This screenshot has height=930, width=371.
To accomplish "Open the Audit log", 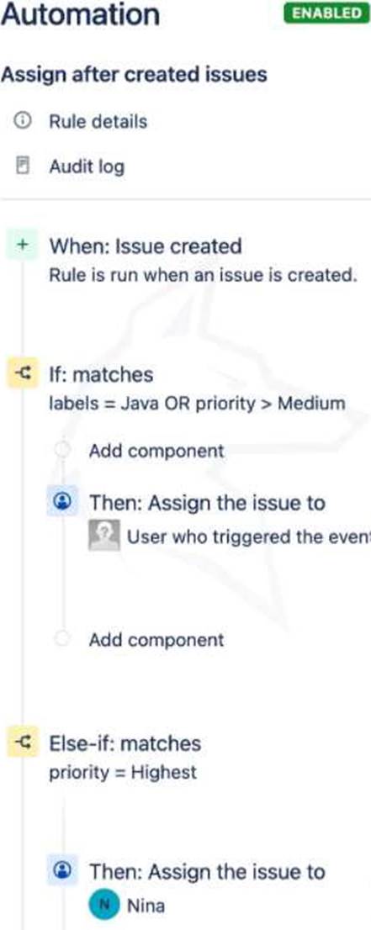I will [x=87, y=166].
